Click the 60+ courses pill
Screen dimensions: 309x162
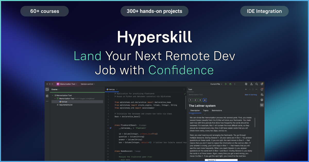[45, 11]
